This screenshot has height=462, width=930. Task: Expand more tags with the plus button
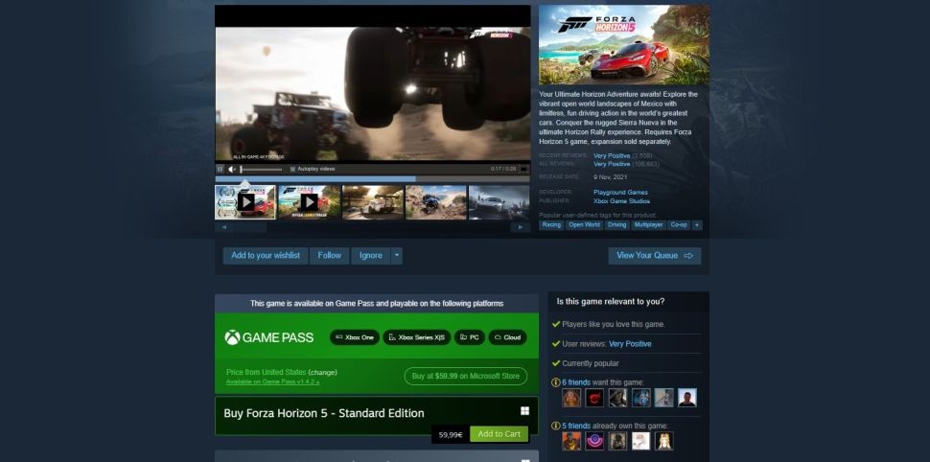tap(697, 224)
